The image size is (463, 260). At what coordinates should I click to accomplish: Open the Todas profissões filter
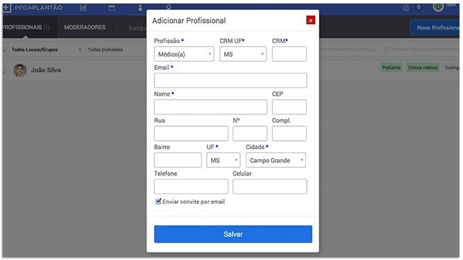(x=105, y=50)
